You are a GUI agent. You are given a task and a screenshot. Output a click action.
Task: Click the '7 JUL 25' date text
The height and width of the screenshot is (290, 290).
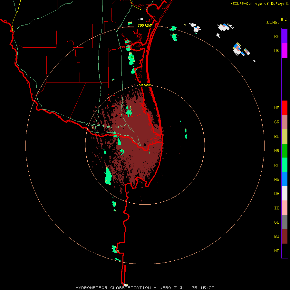[x=186, y=288]
